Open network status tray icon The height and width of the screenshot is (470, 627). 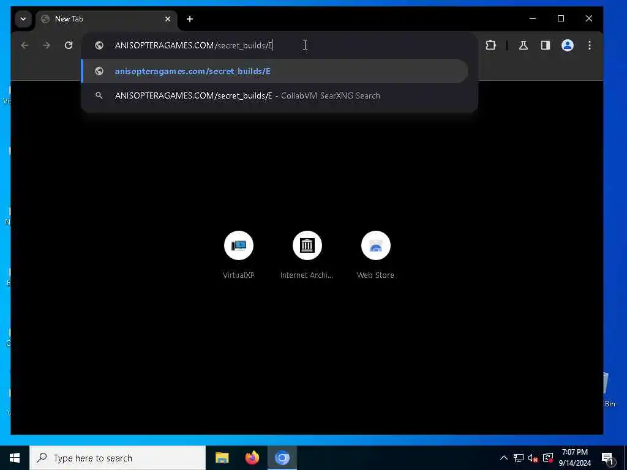[519, 458]
